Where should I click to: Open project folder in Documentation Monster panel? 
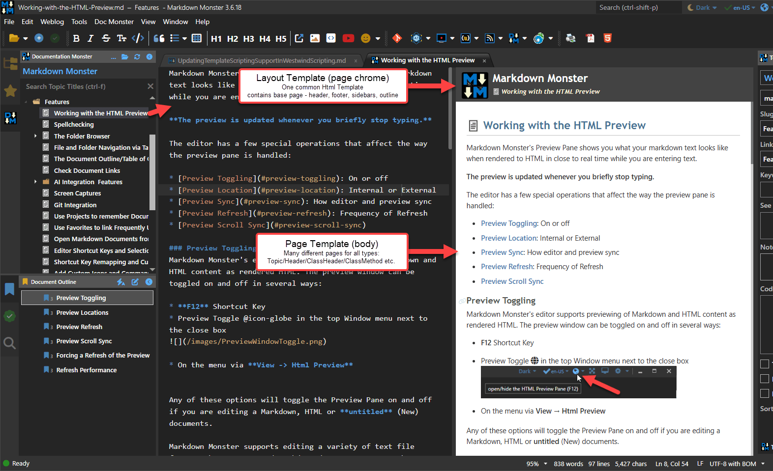[125, 57]
